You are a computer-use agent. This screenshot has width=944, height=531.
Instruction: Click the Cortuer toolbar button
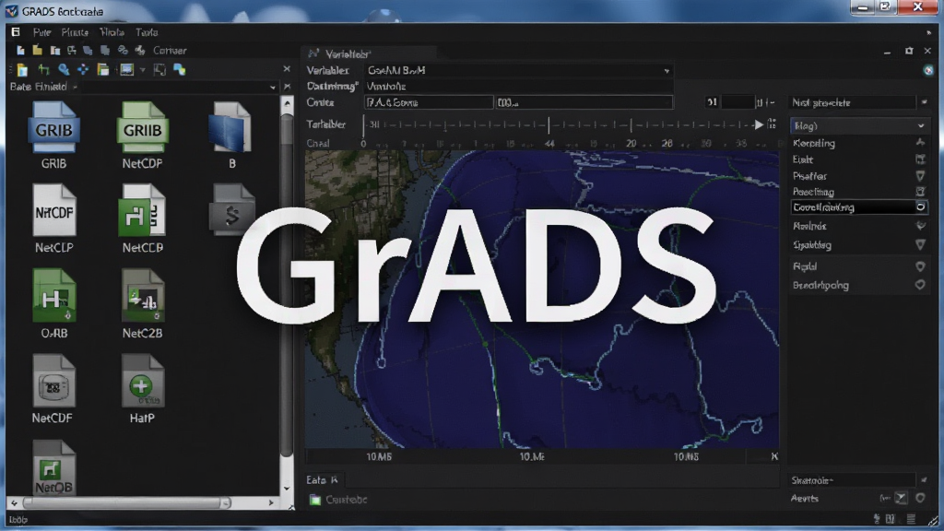point(170,51)
